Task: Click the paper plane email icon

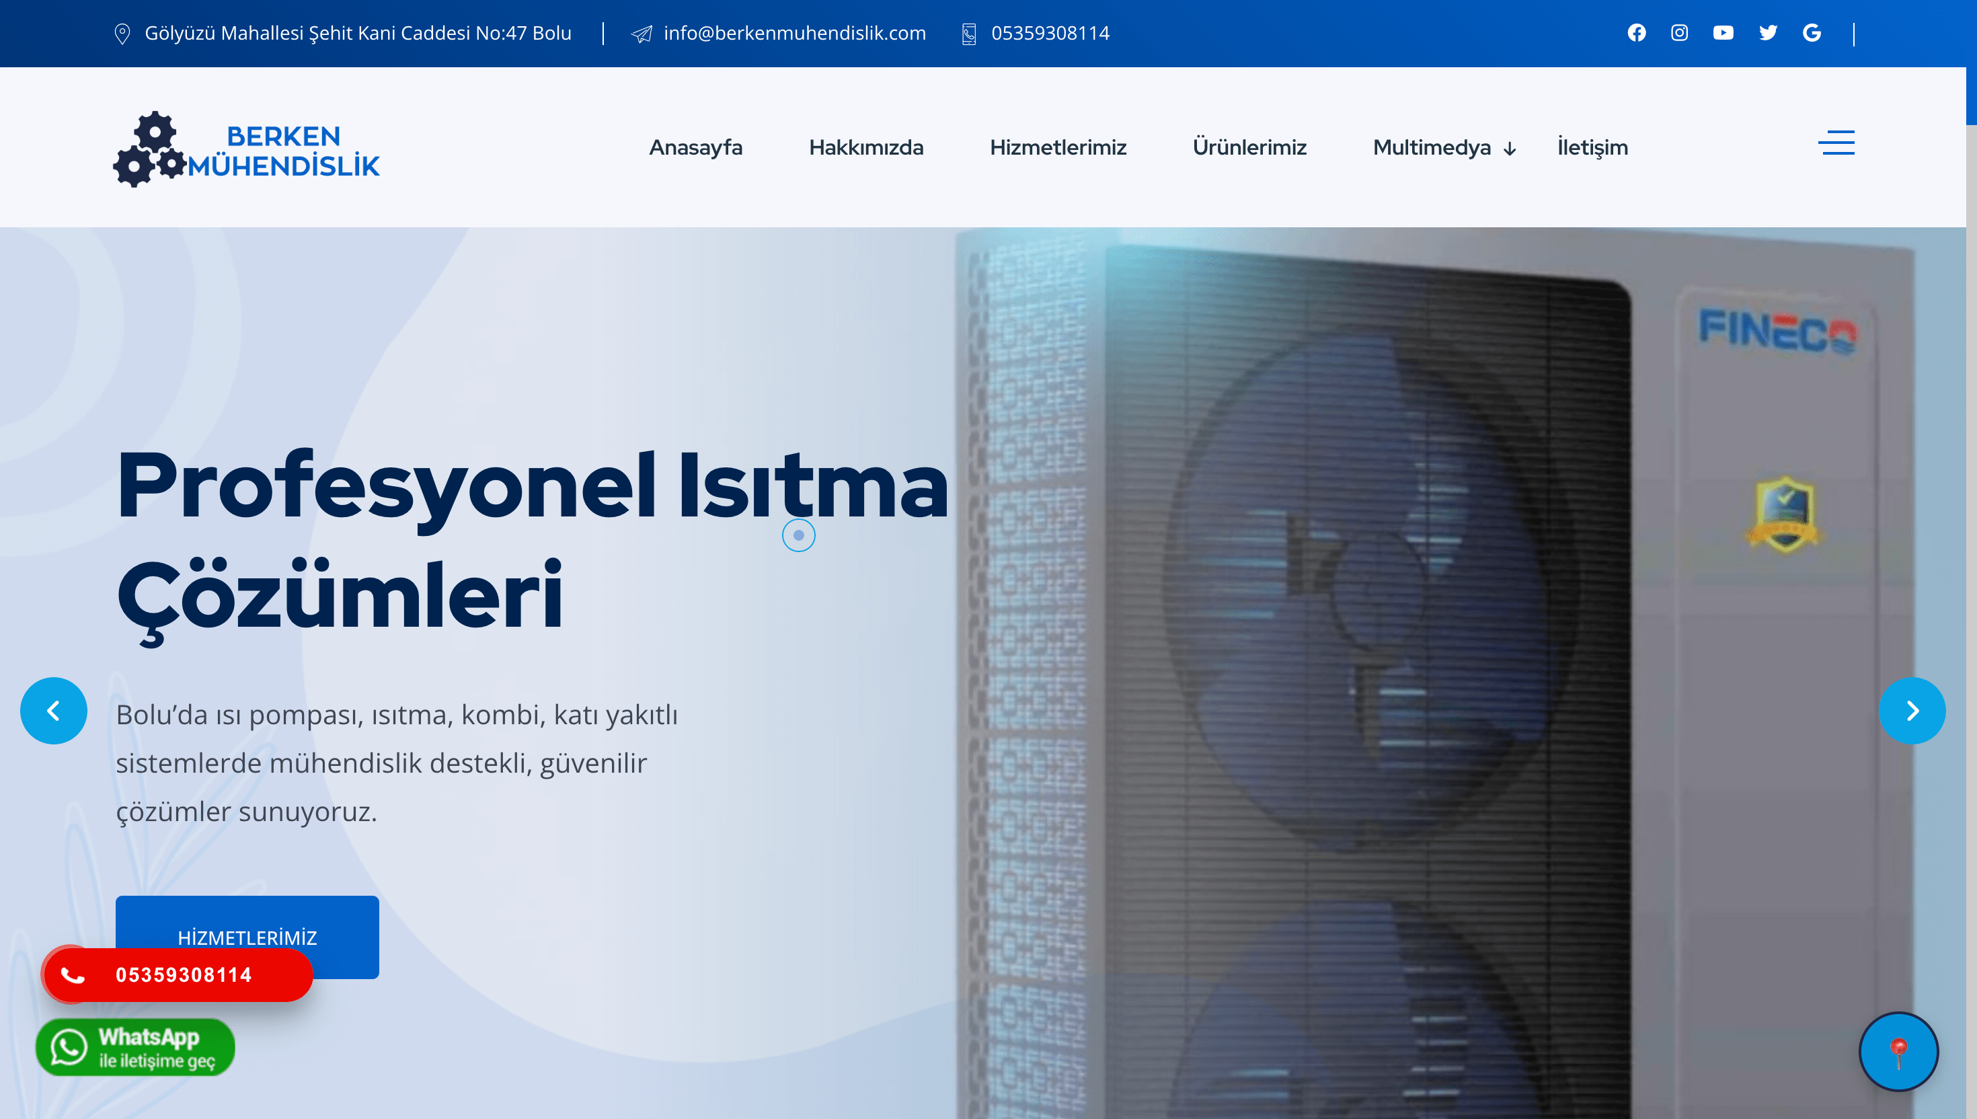Action: (642, 34)
